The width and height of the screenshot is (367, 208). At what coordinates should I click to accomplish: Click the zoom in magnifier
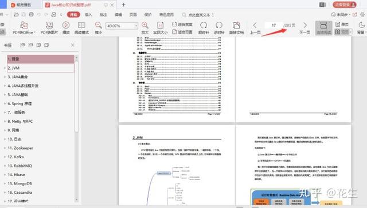(145, 28)
